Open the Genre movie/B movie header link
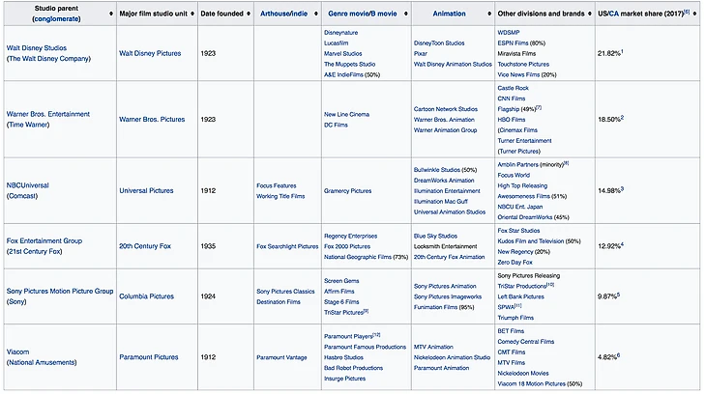Screen dimensions: 706x394 pyautogui.click(x=363, y=14)
